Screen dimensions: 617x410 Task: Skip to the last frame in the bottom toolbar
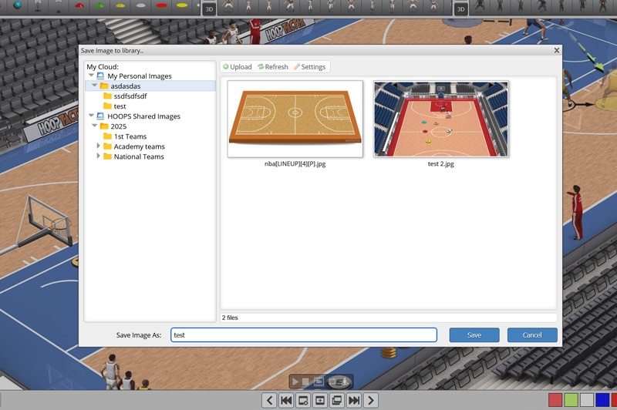[x=354, y=400]
